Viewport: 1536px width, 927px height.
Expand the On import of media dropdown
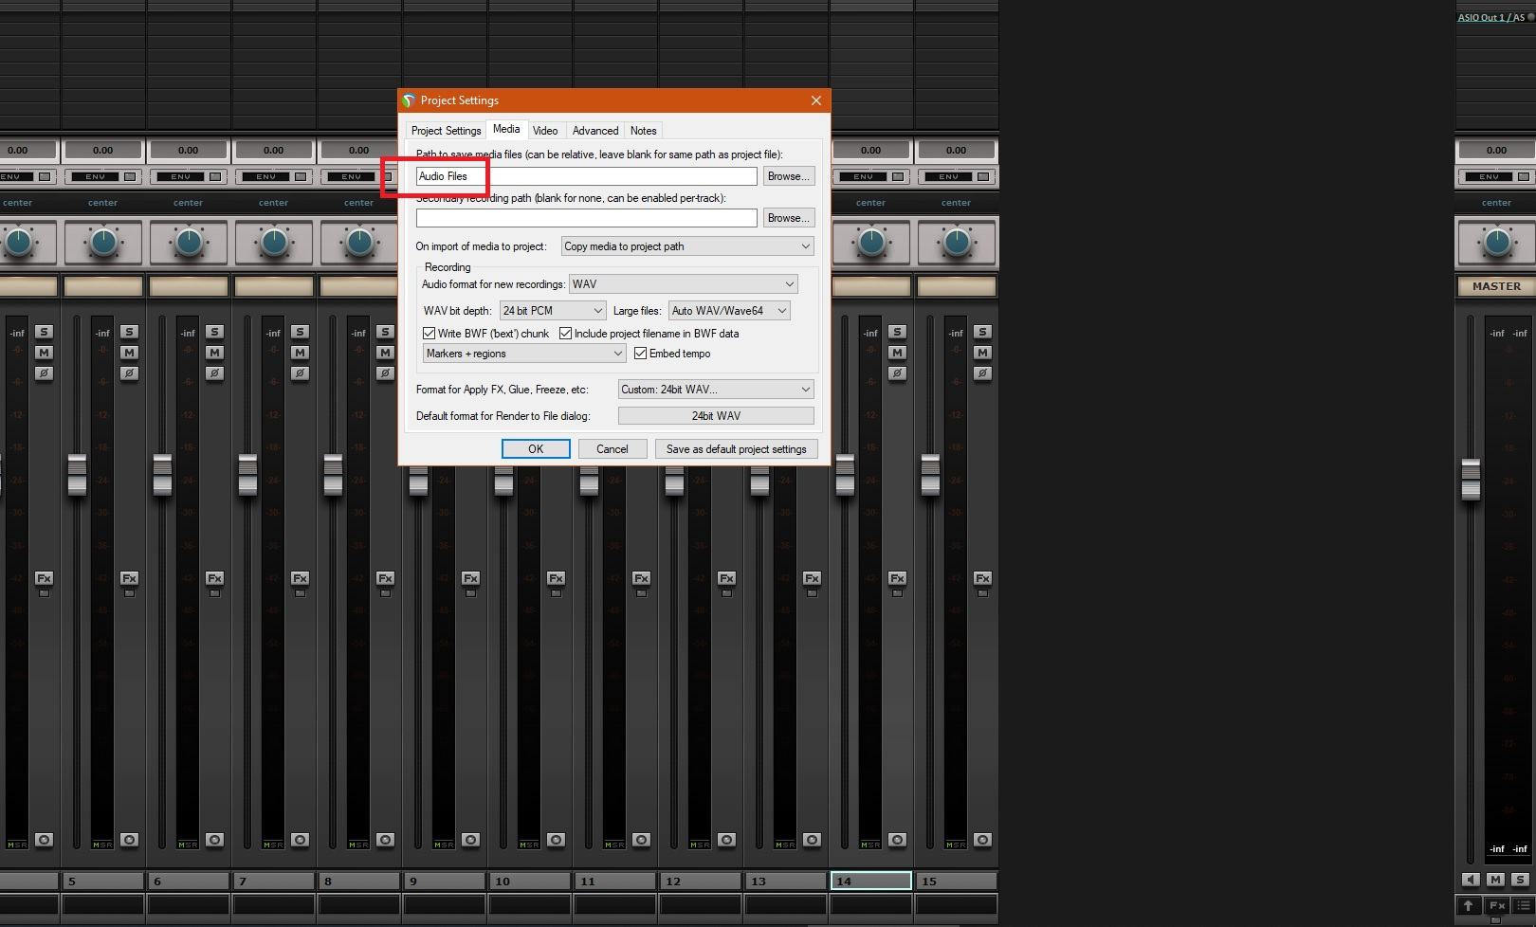[x=687, y=246]
